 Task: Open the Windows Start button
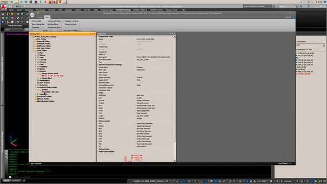point(4,2)
